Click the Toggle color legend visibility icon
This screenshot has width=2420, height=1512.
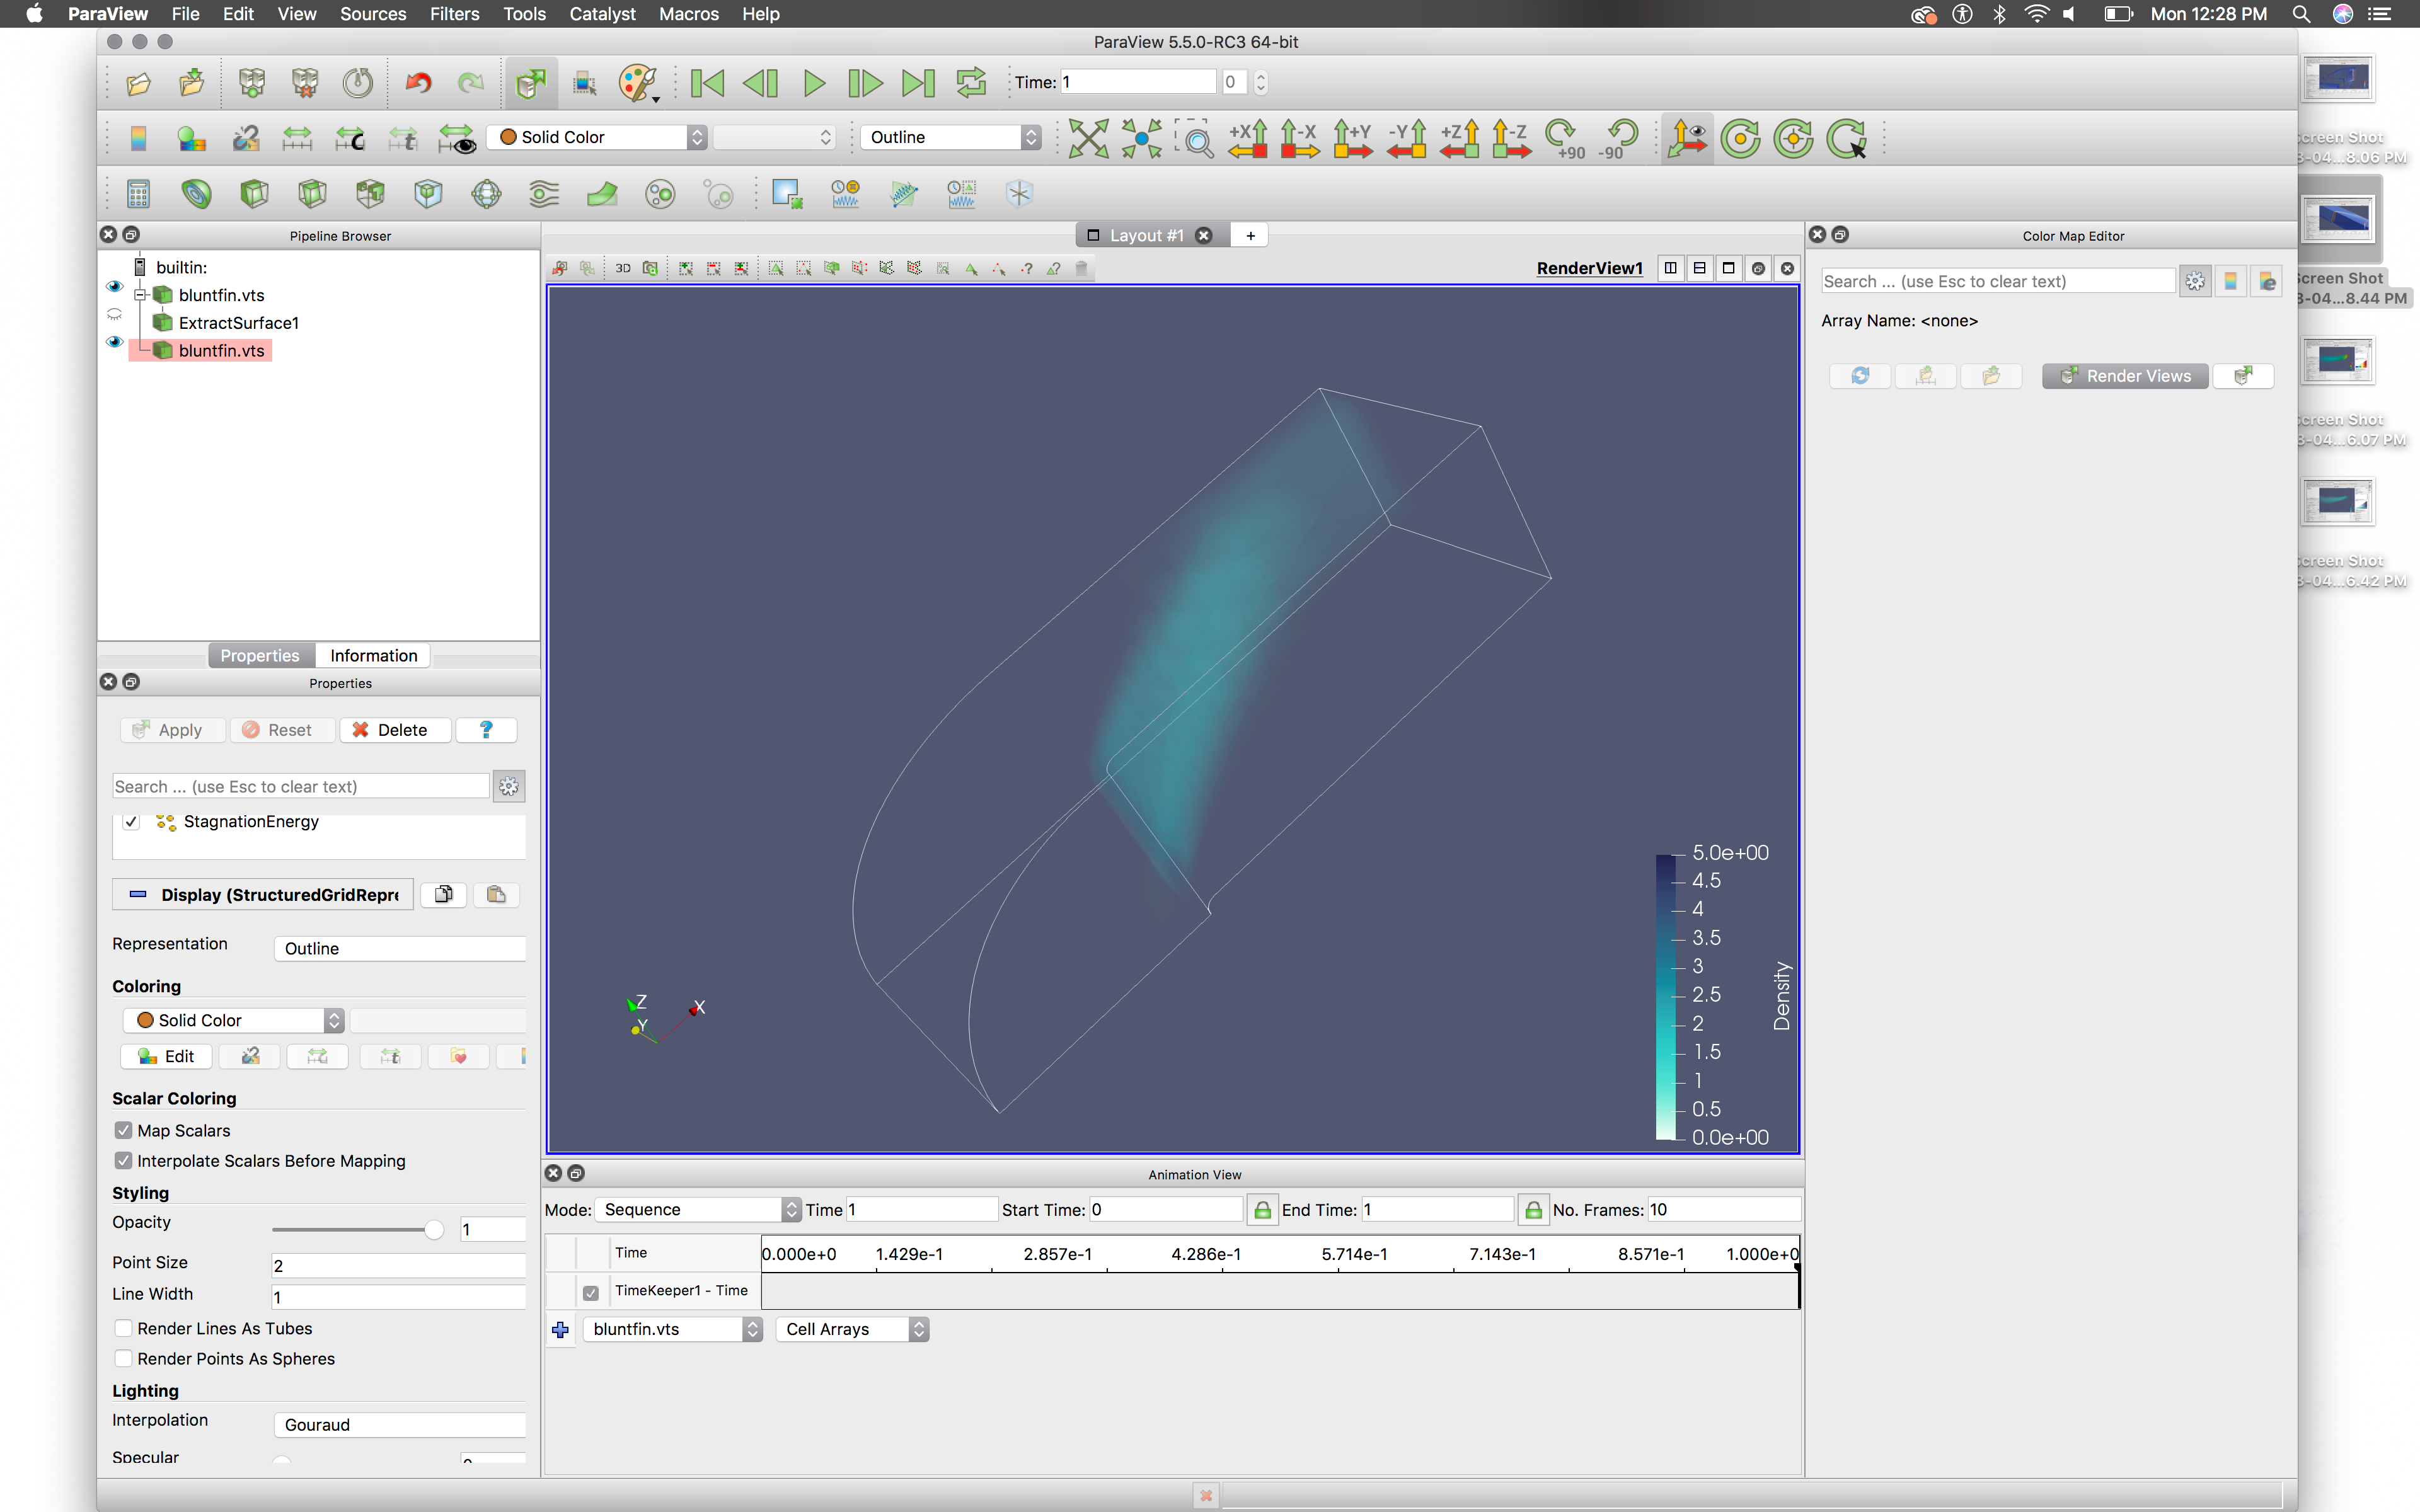139,138
